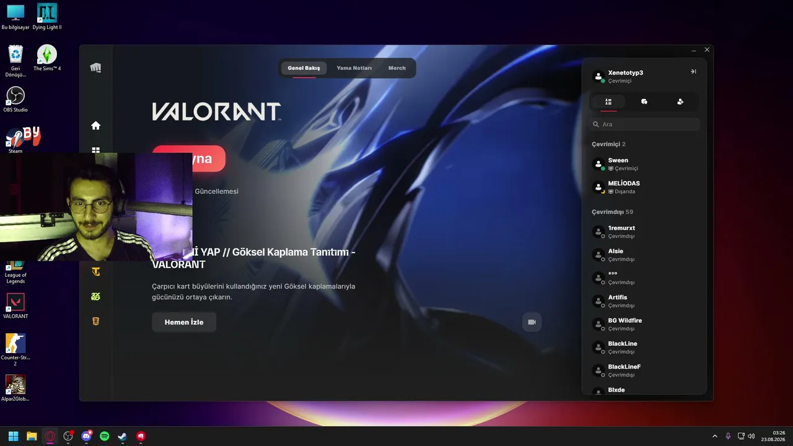The image size is (793, 446).
Task: Select friend BlackLine in list
Action: tap(644, 348)
